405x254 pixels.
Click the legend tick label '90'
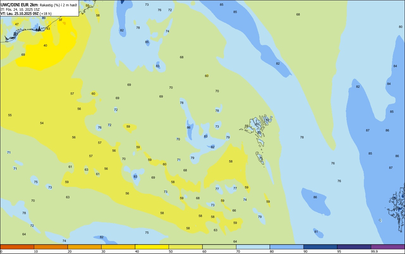[305, 251]
